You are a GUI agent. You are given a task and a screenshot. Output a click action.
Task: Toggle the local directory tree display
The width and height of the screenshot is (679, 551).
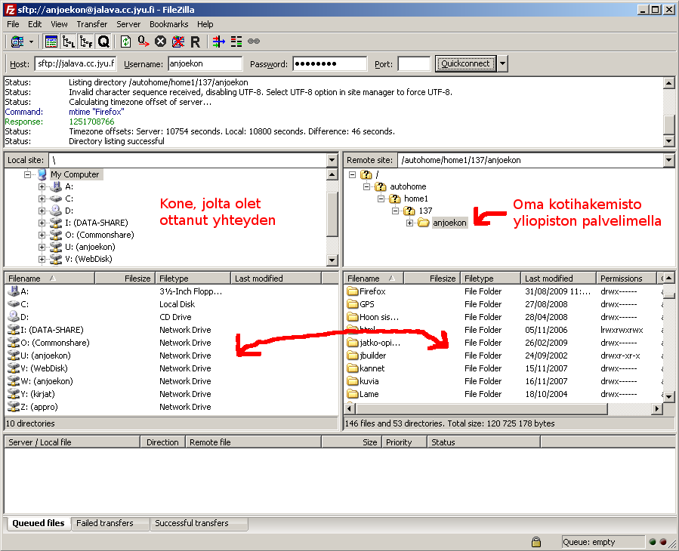[x=69, y=42]
